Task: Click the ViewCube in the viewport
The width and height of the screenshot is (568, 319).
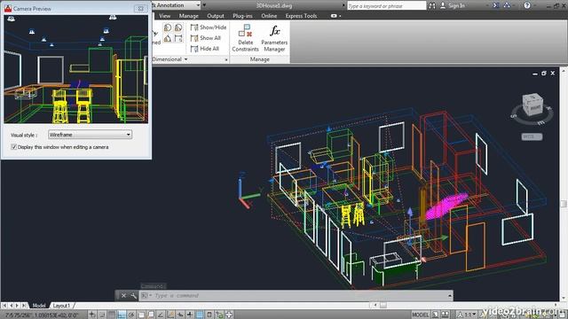Action: point(532,105)
